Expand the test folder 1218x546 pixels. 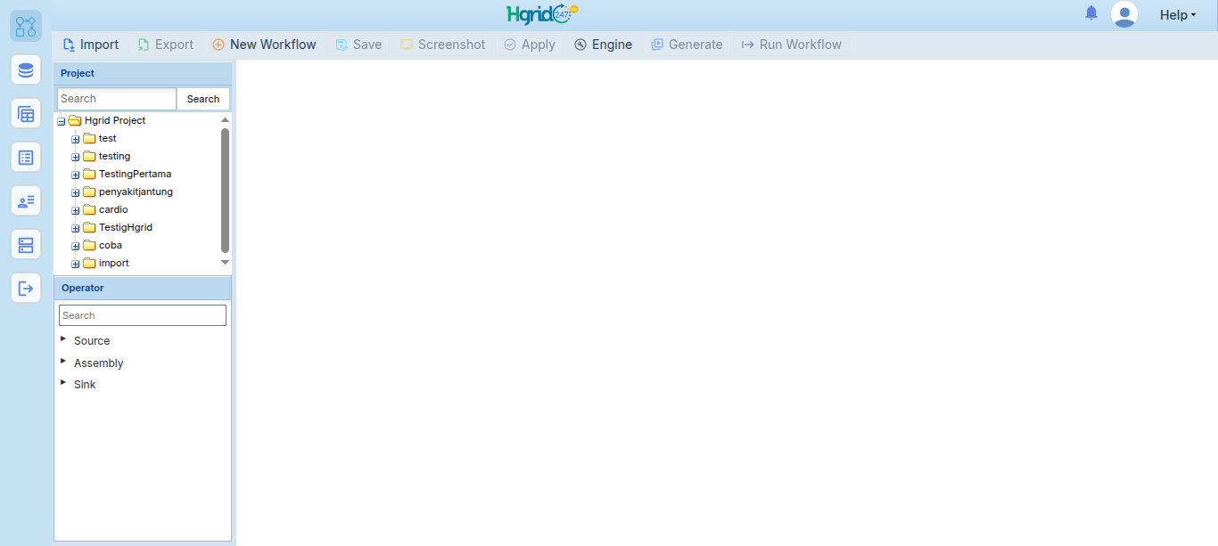(x=76, y=139)
